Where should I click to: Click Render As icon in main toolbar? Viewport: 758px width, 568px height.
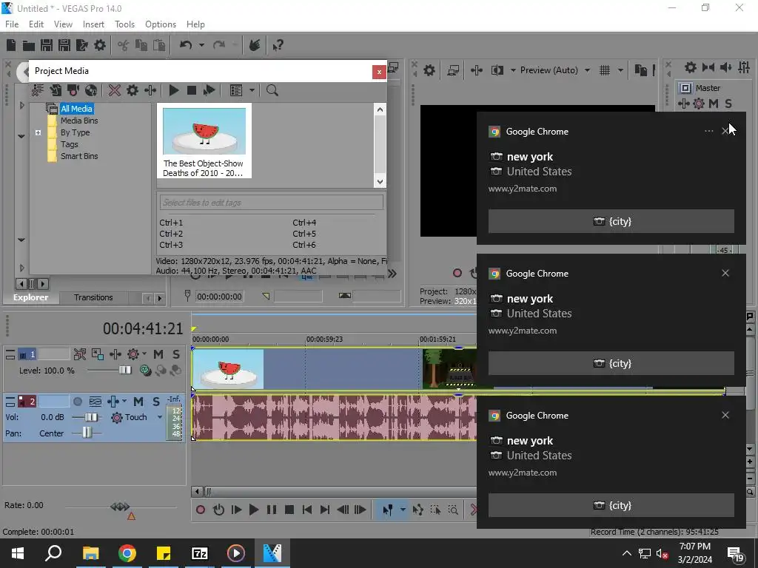81,45
